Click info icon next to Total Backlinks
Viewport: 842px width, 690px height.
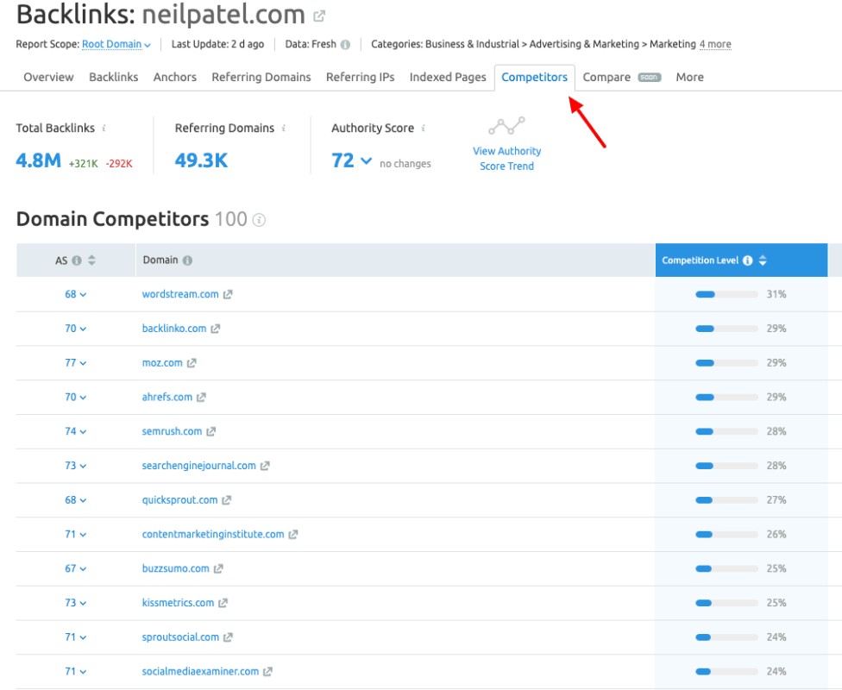(x=104, y=128)
